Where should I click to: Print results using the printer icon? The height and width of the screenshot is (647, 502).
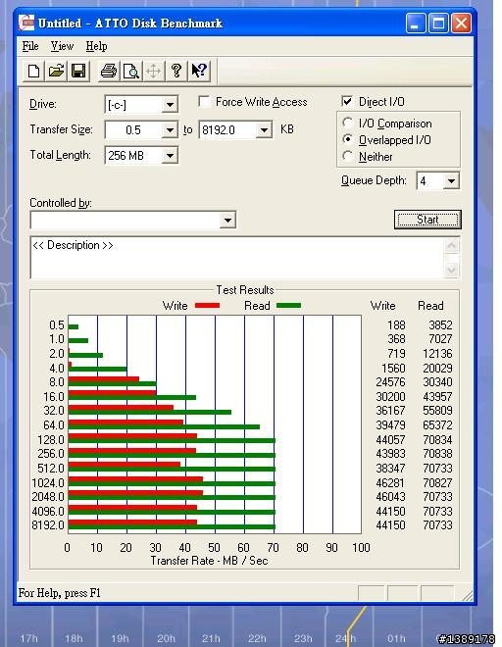109,71
